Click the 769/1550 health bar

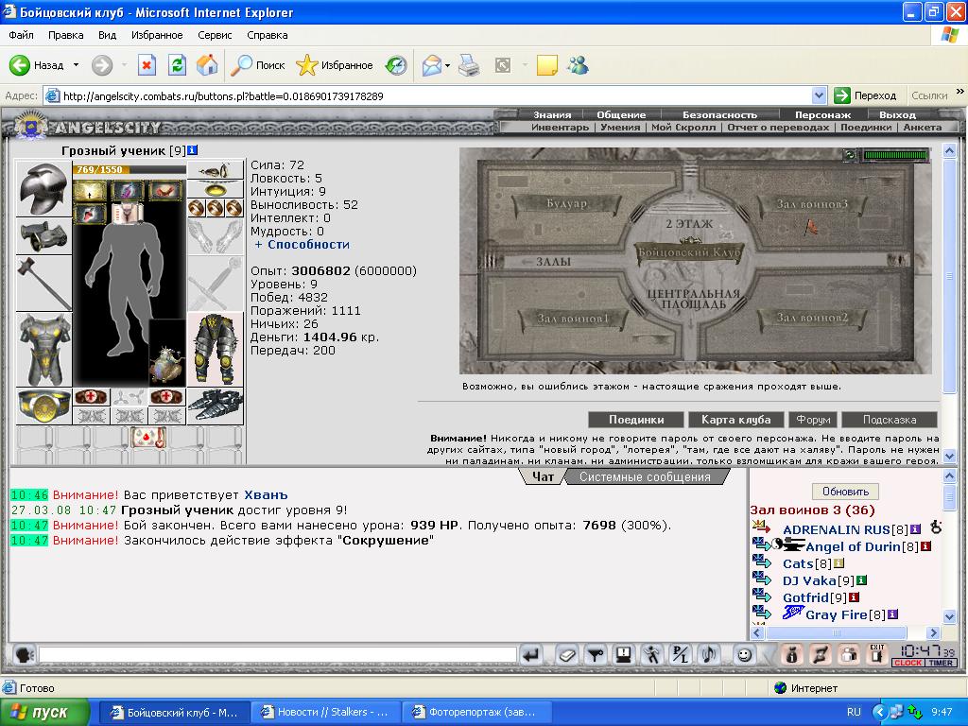(129, 169)
